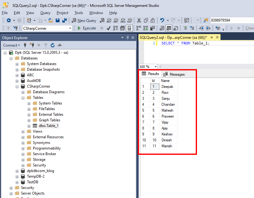Open the Object Explorer window position dropdown

tap(122, 38)
